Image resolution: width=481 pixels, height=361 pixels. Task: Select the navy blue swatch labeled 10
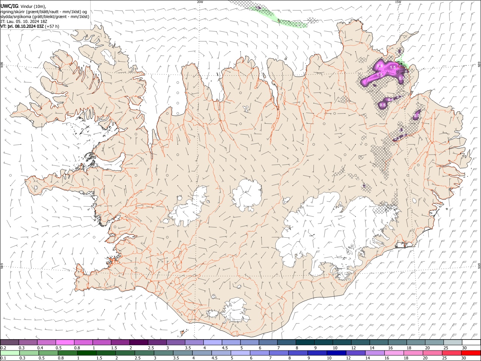(336, 353)
